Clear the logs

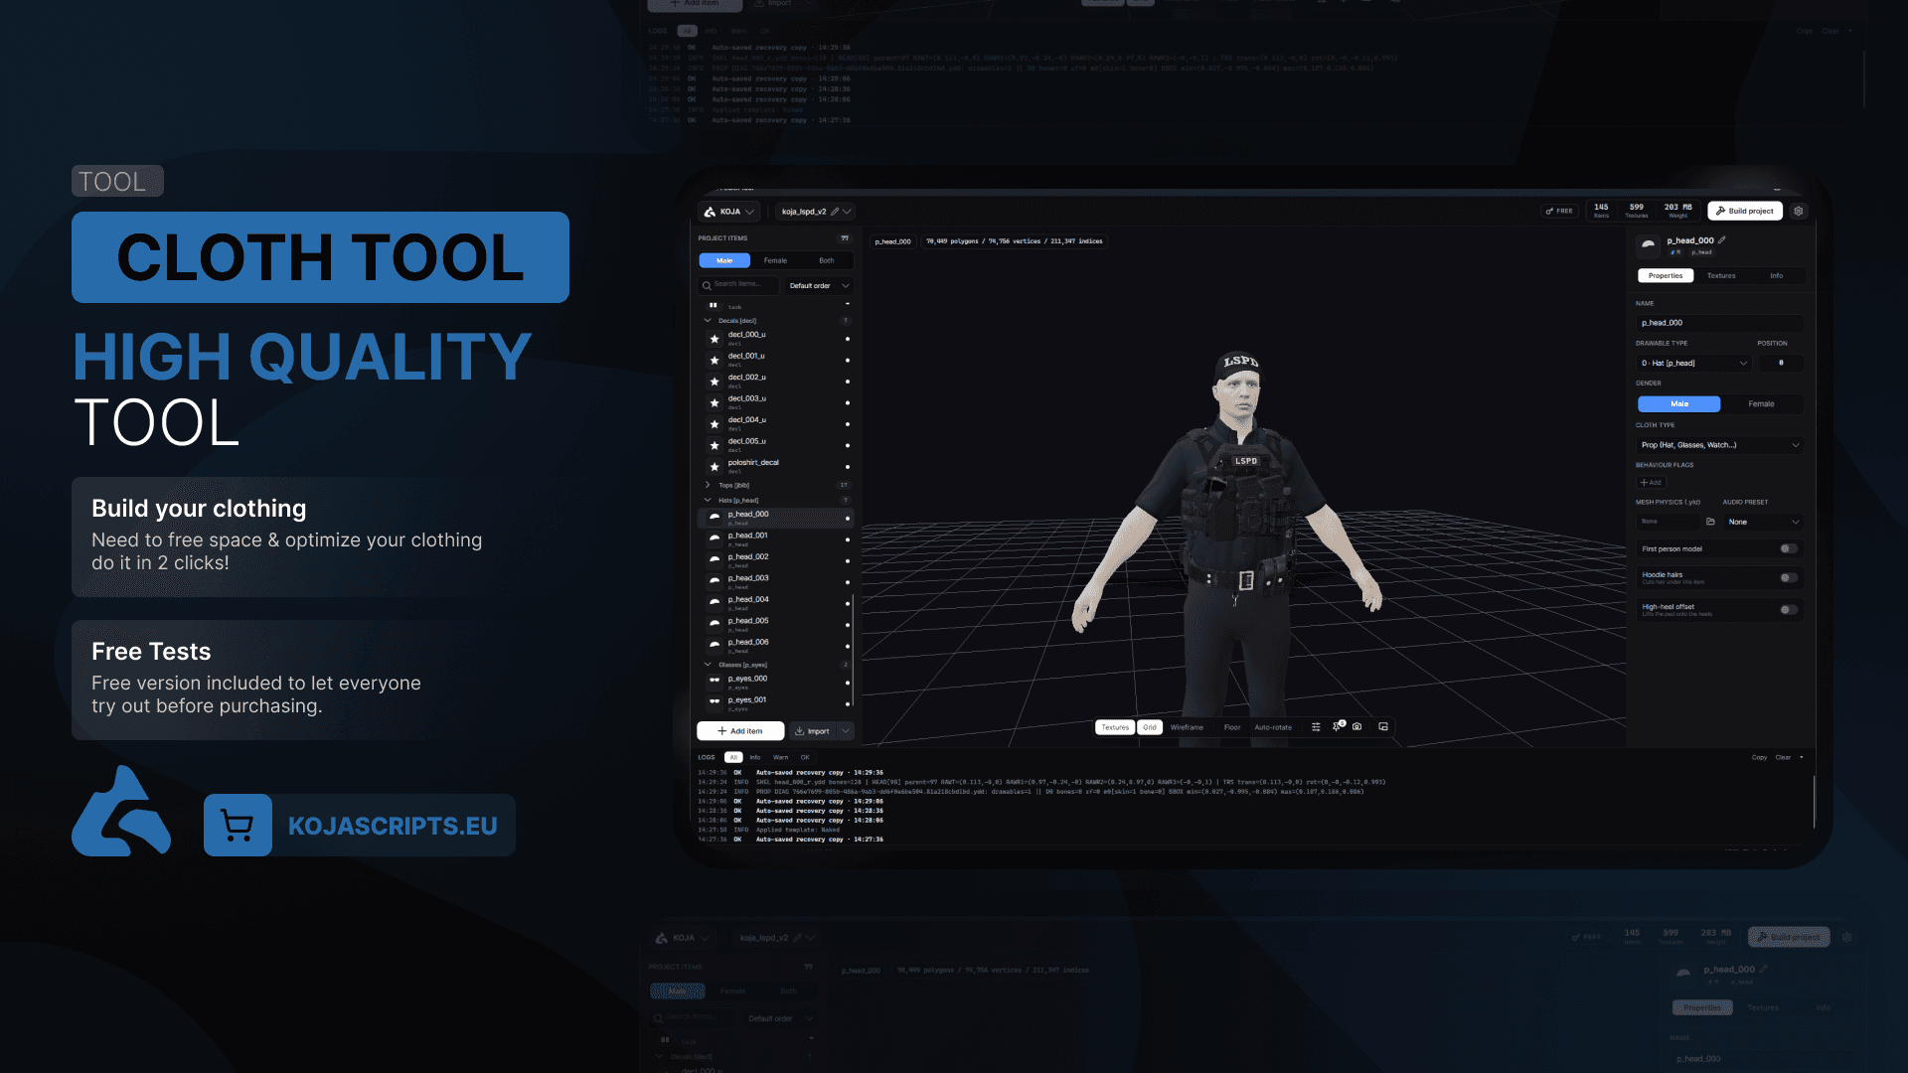tap(1783, 757)
